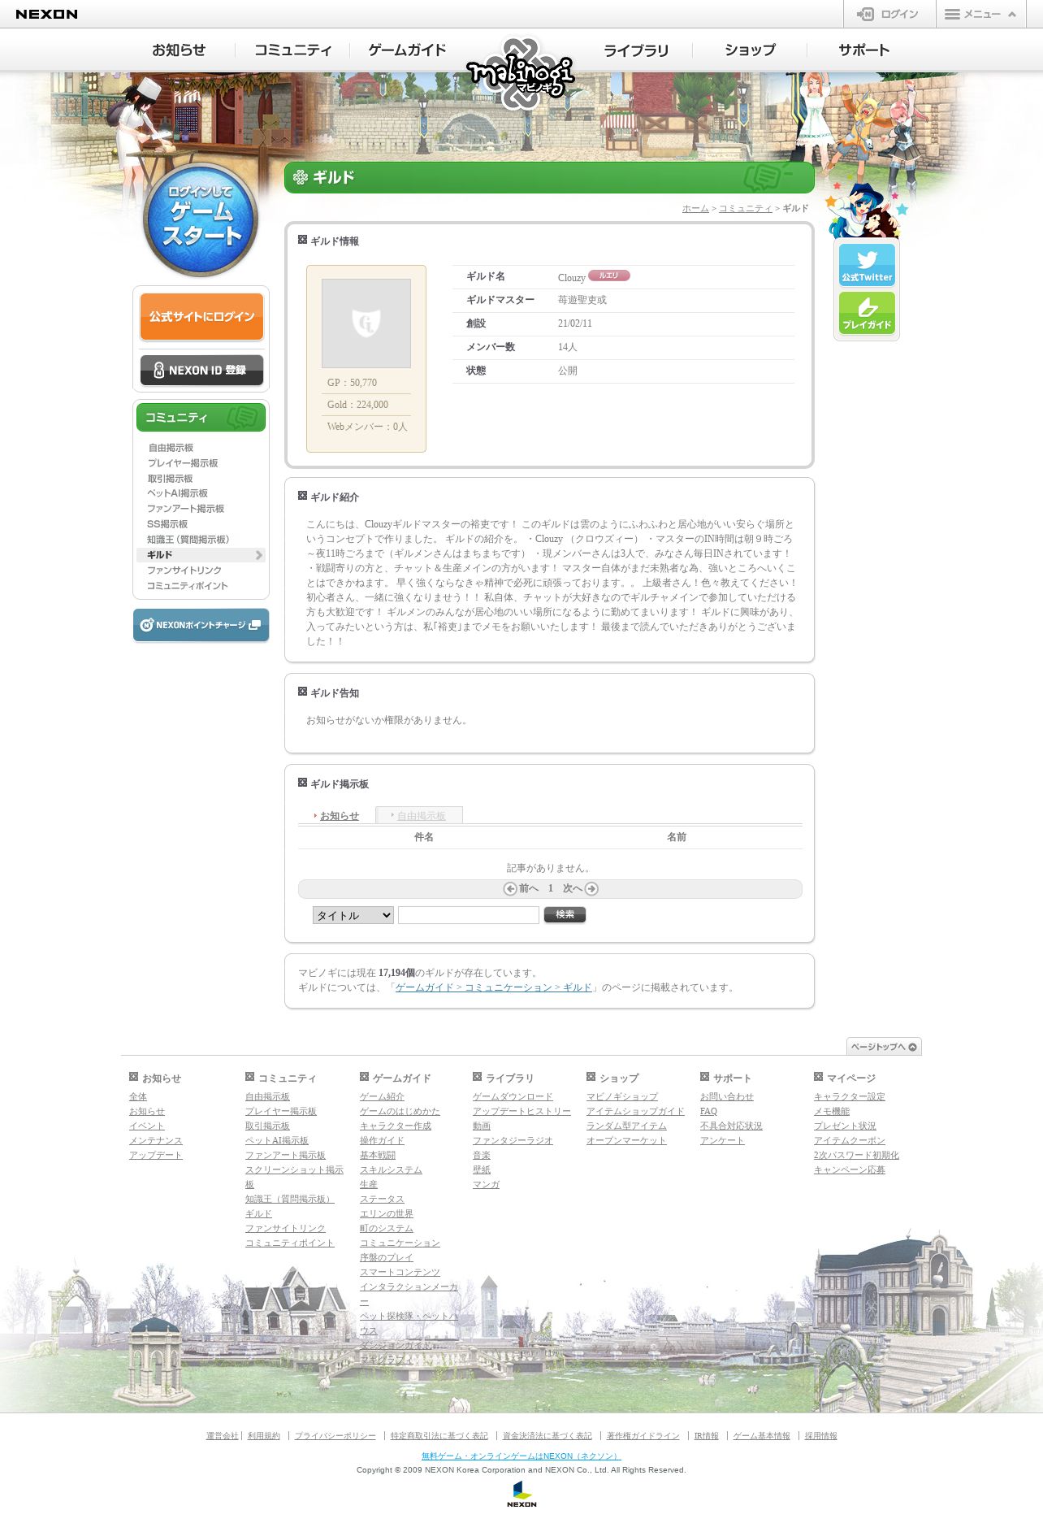Click the guild board search text field
Image resolution: width=1043 pixels, height=1523 pixels.
469,915
